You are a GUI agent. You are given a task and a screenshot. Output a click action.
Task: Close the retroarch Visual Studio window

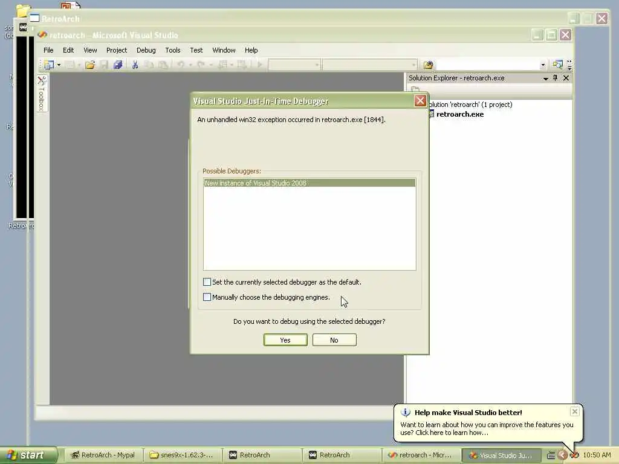(x=565, y=34)
